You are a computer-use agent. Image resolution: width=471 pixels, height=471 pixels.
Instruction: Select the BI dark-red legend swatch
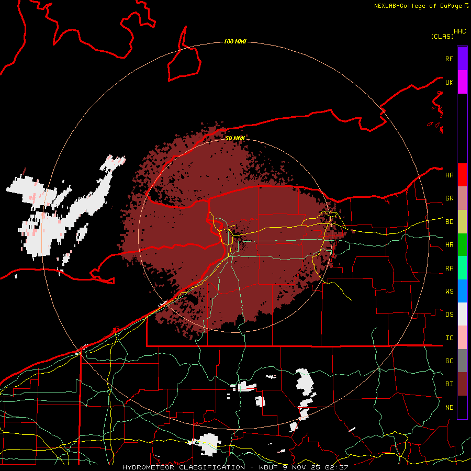pyautogui.click(x=462, y=384)
